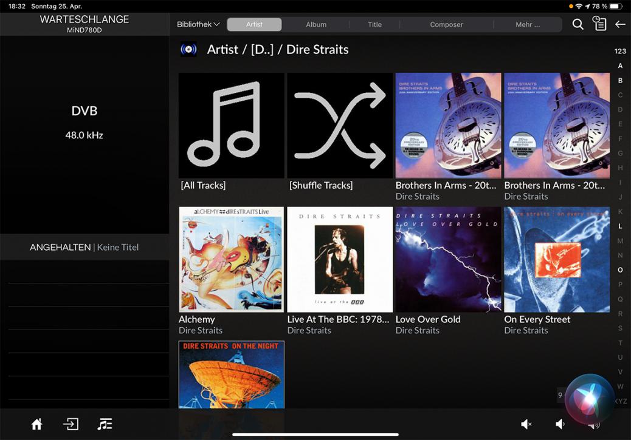Expand the Bibliothek dropdown
This screenshot has height=440, width=631.
pyautogui.click(x=198, y=24)
